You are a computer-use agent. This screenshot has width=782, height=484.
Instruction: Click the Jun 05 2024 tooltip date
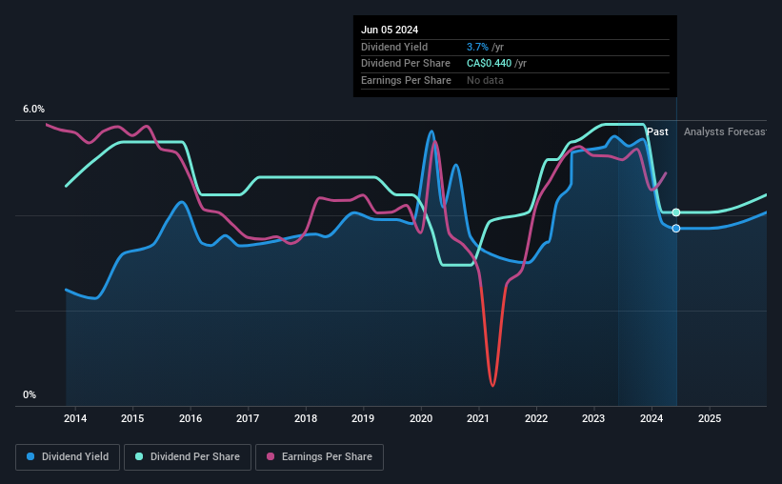[x=390, y=30]
